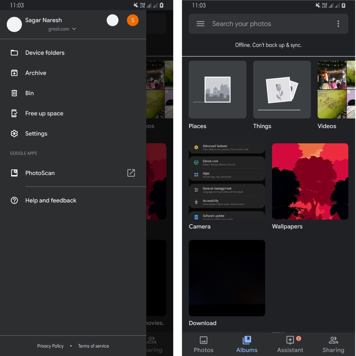
Task: Open the Wallpapers album thumbnail
Action: click(x=310, y=181)
